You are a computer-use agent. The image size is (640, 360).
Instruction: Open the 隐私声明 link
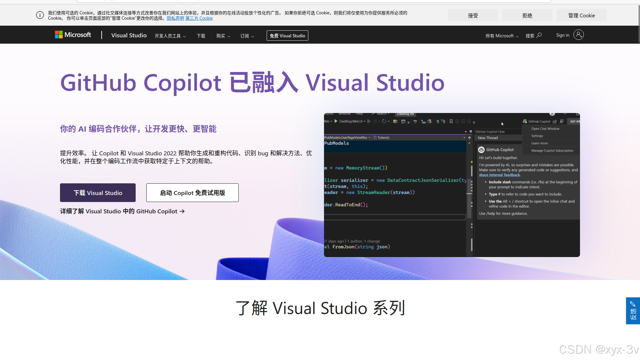click(x=175, y=18)
